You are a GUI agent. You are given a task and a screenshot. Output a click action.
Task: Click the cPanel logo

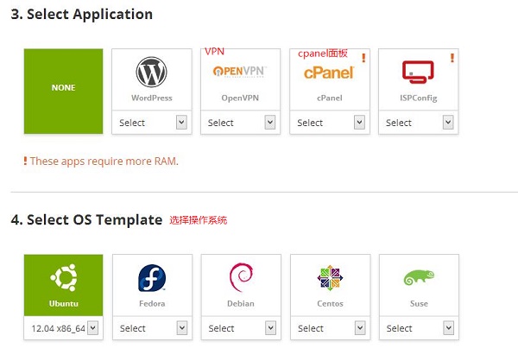click(x=329, y=73)
